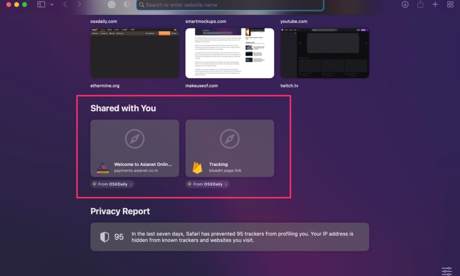This screenshot has height=276, width=460.
Task: Toggle the Safari sidebar button
Action: pos(41,5)
